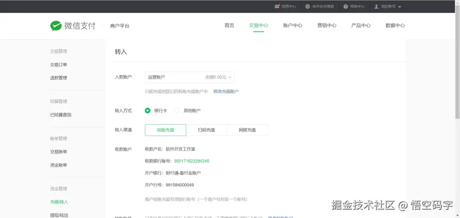The image size is (460, 218).
Task: Click the 资金管理 sidebar section header
Action: coord(59,188)
